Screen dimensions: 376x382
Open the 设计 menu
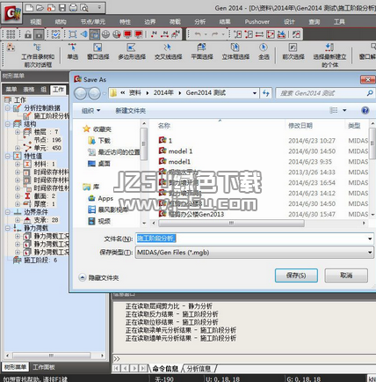coord(289,22)
